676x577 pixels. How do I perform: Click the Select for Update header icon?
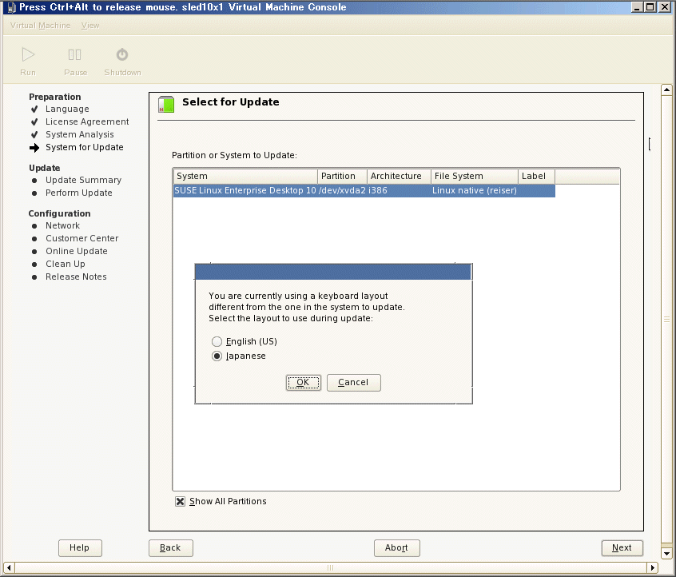coord(166,104)
